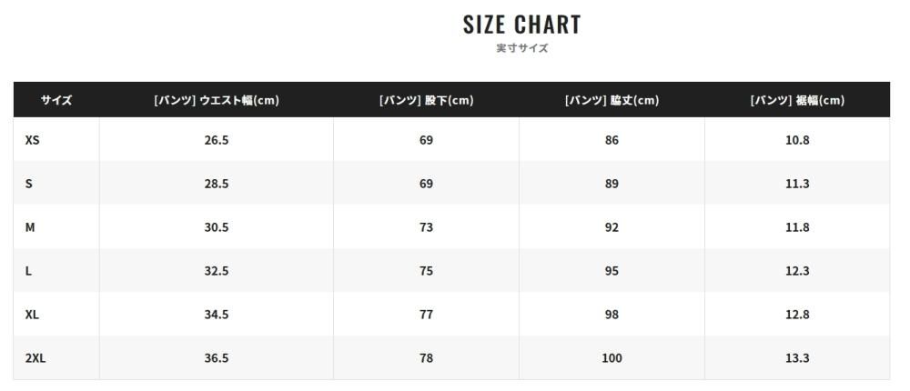Click the 75 inseam value for L

[x=426, y=271]
